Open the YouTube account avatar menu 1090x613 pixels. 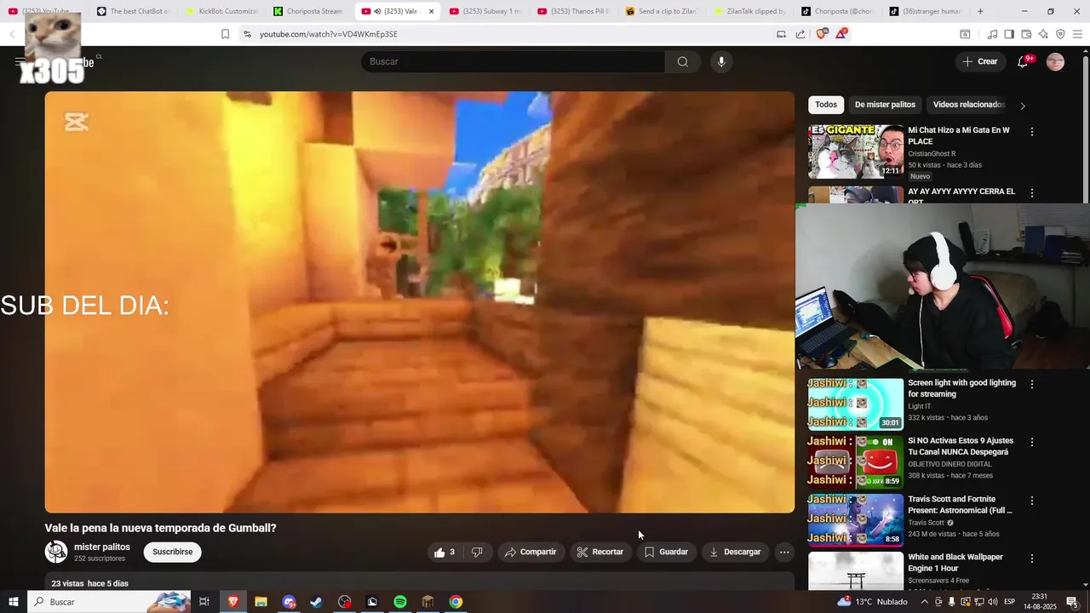pyautogui.click(x=1055, y=61)
